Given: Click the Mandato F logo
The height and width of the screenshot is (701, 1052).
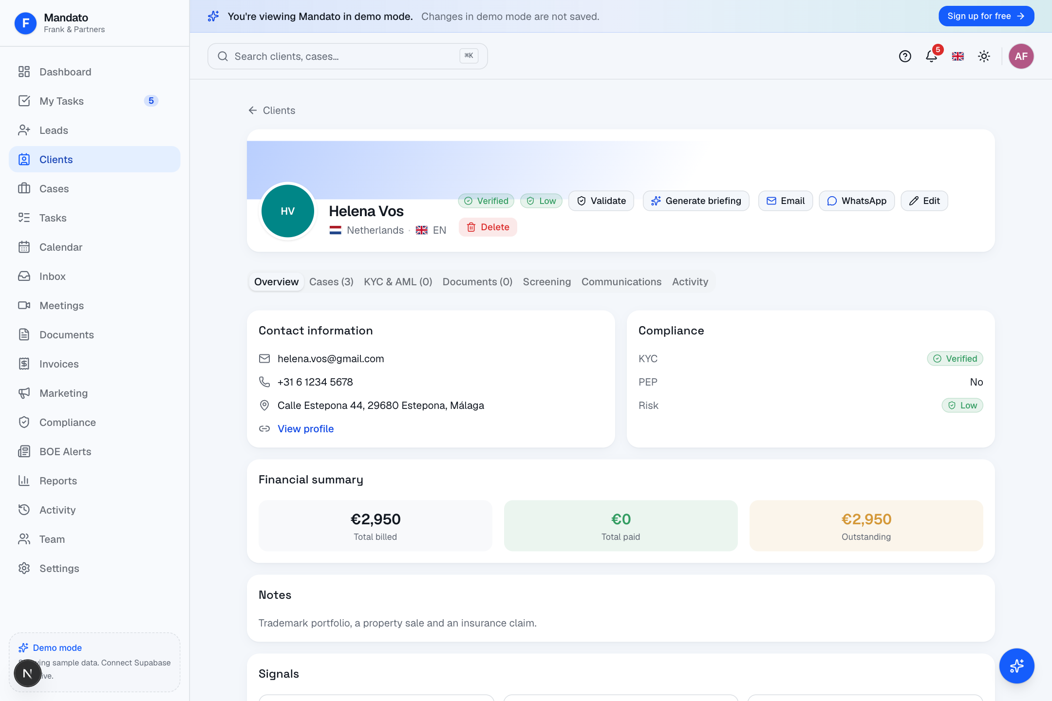Looking at the screenshot, I should [x=25, y=23].
